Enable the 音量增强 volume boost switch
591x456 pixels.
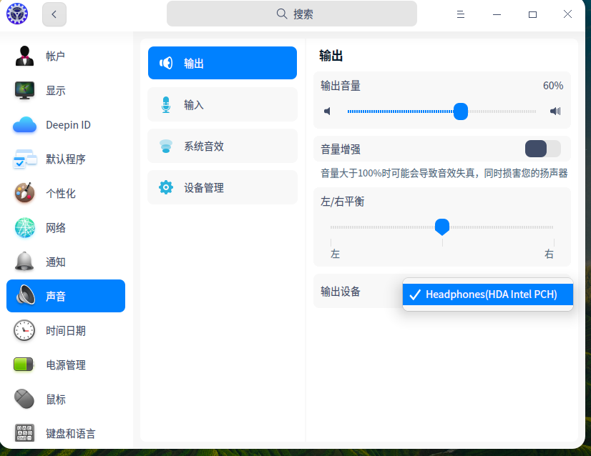[543, 149]
